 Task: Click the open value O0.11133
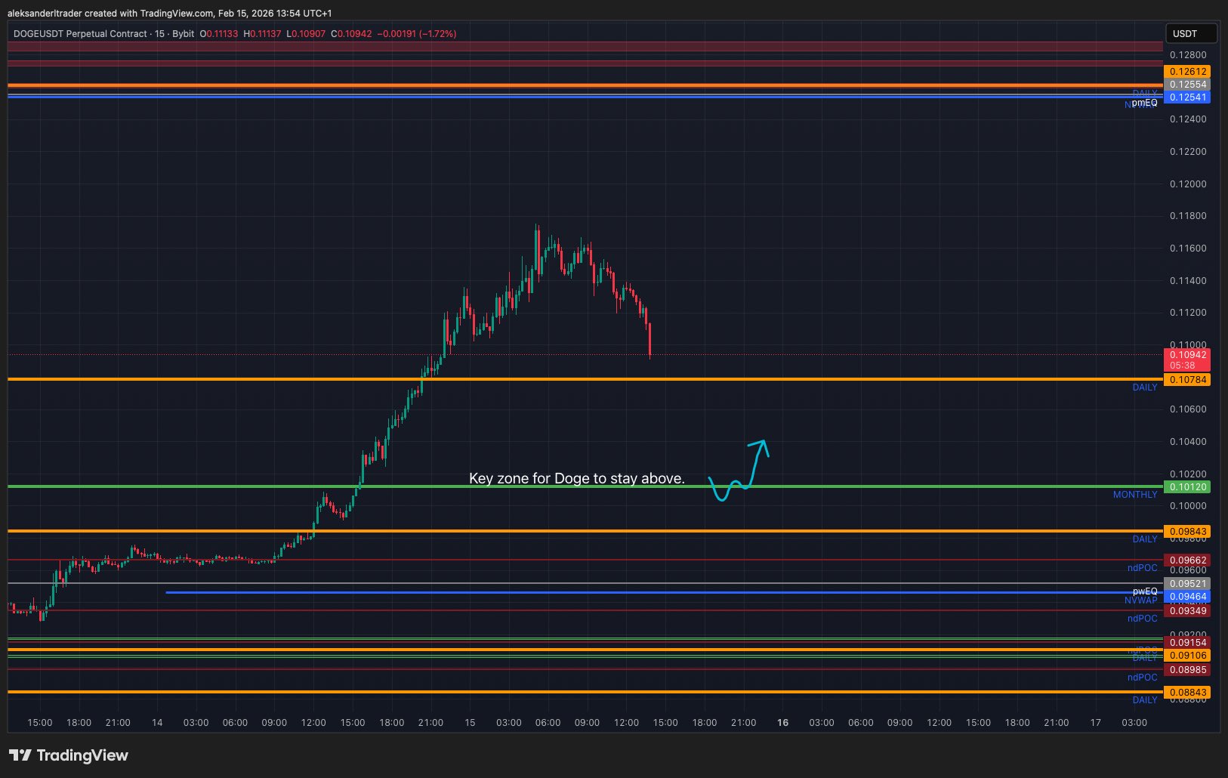coord(219,33)
